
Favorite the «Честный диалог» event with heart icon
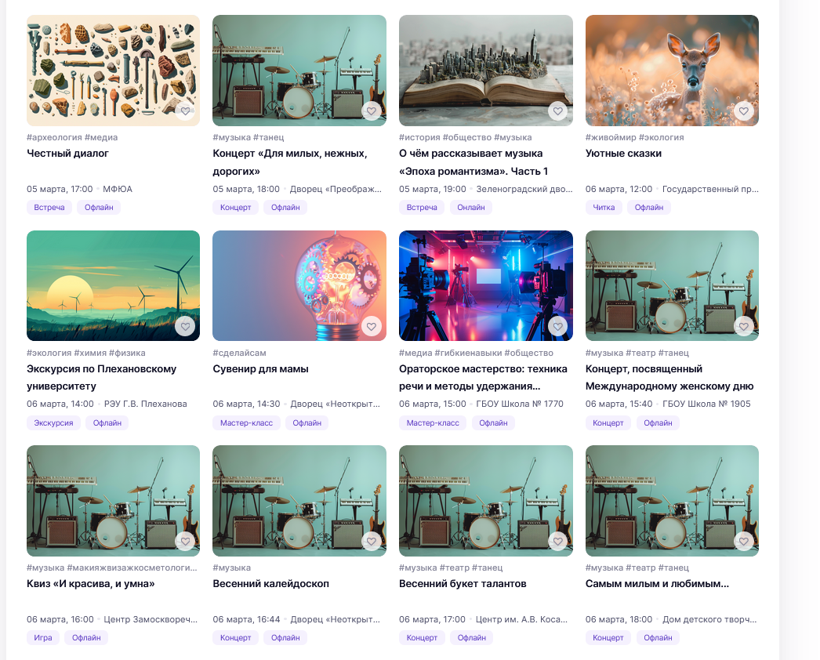[x=185, y=111]
